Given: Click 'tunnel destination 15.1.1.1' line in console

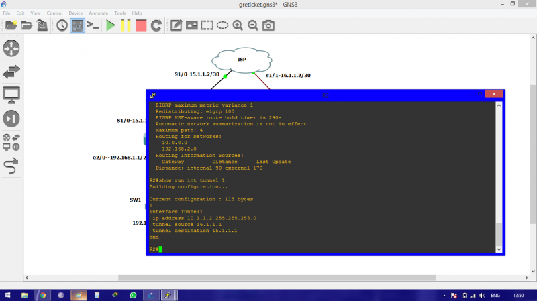Looking at the screenshot, I should tap(195, 231).
